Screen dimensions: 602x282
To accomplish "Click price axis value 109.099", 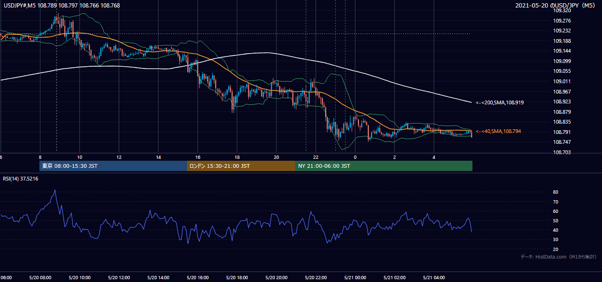I will click(561, 61).
